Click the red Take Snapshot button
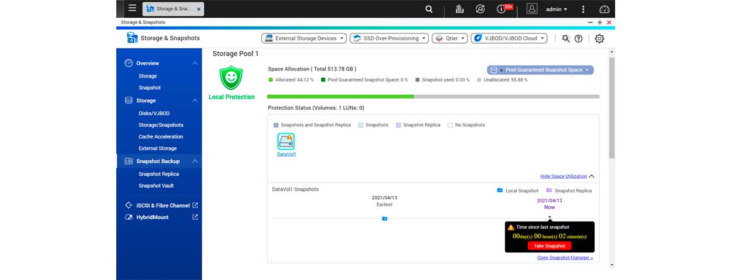 (549, 246)
